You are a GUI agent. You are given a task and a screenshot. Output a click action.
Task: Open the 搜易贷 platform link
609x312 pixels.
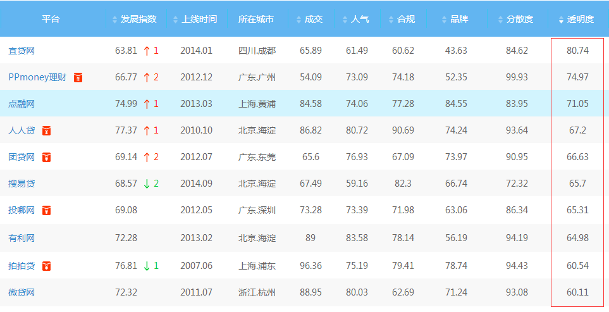pyautogui.click(x=22, y=184)
